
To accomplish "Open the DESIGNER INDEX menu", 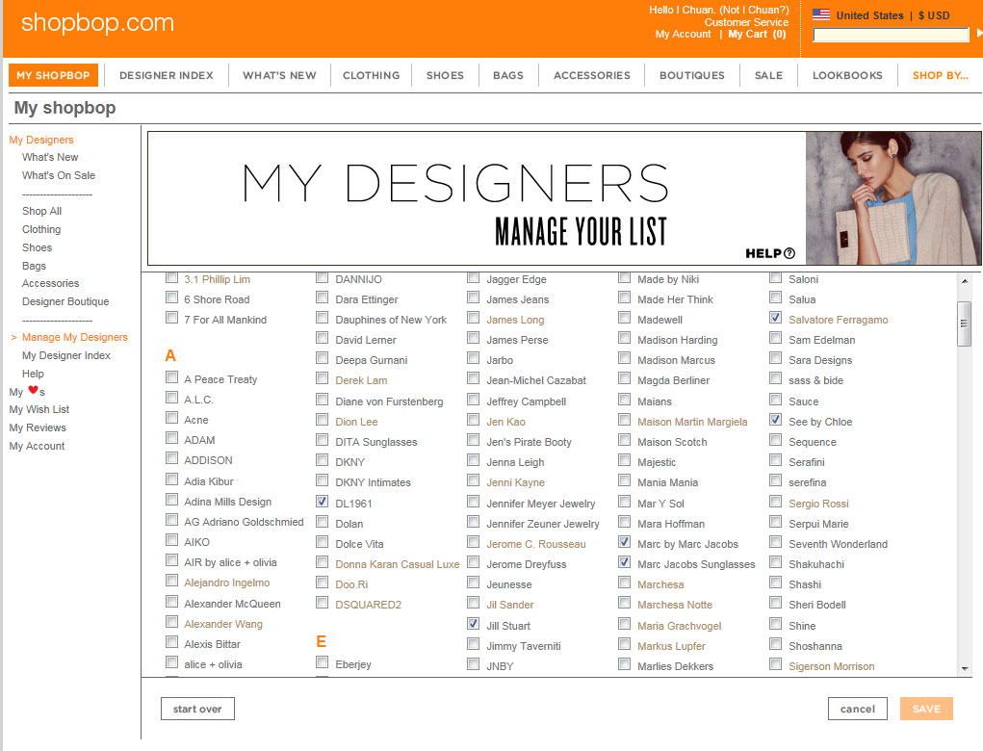I will click(x=167, y=75).
